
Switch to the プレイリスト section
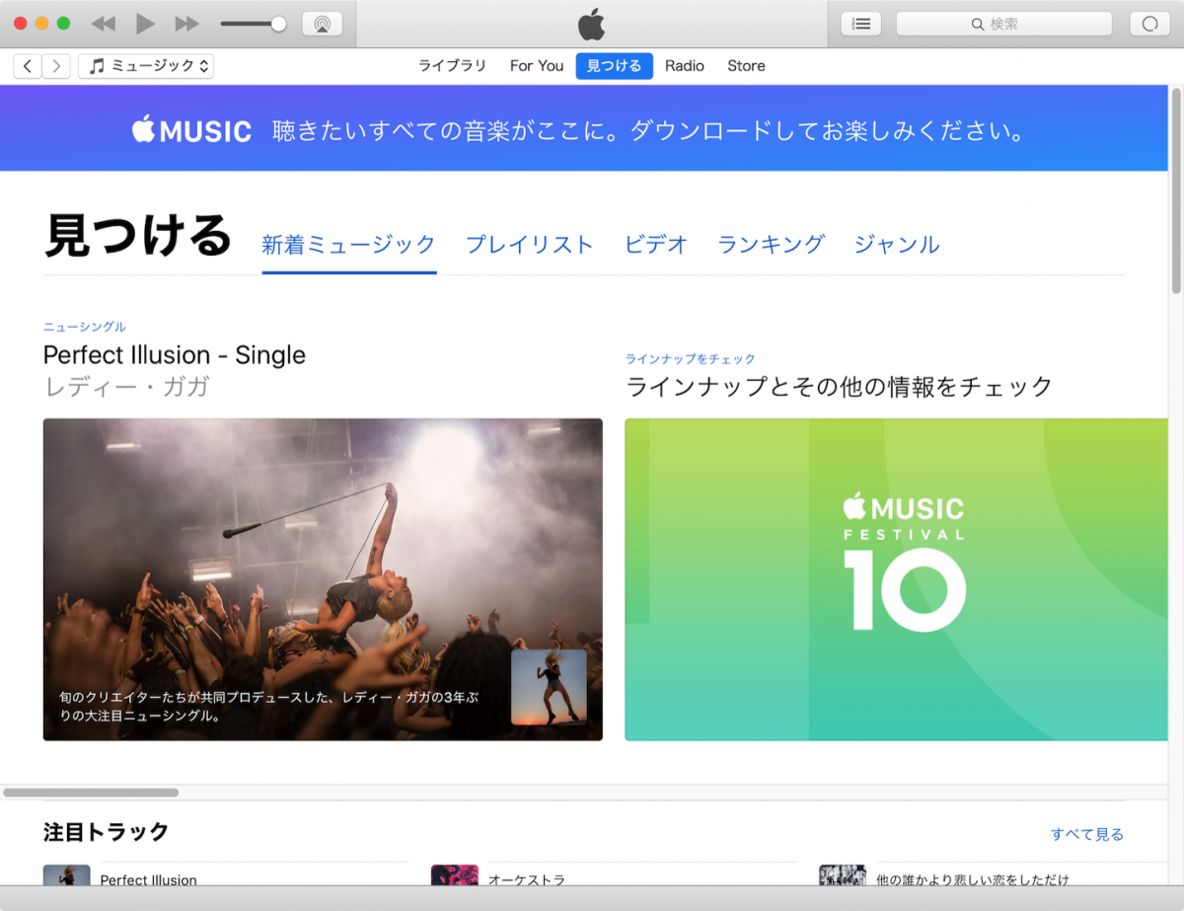coord(529,245)
